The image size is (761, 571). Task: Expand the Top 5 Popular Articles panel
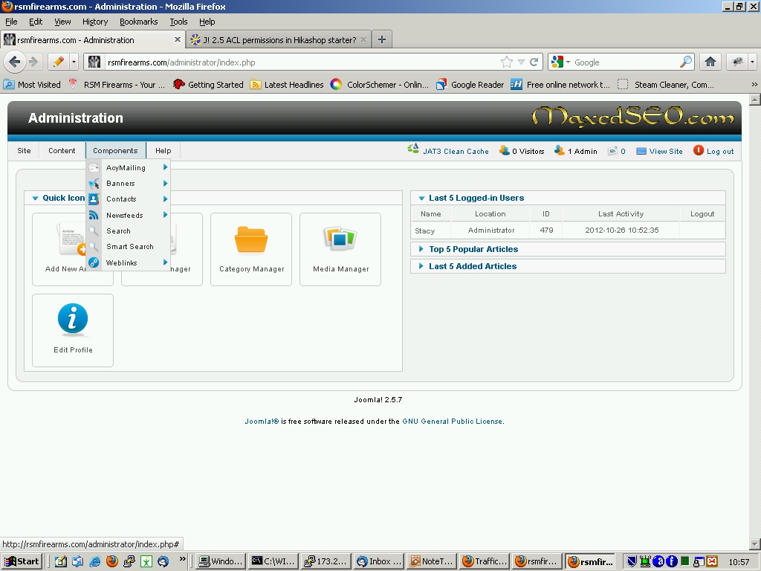pyautogui.click(x=421, y=249)
